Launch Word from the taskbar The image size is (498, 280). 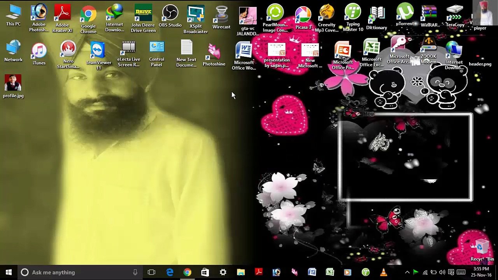point(312,272)
